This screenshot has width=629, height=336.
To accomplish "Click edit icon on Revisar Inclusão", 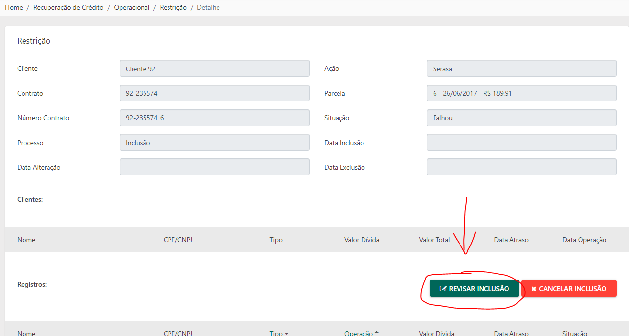I will 443,289.
